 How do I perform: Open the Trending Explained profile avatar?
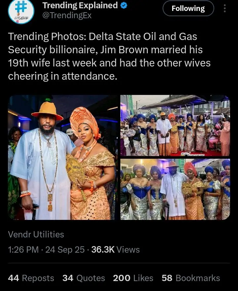coord(21,12)
